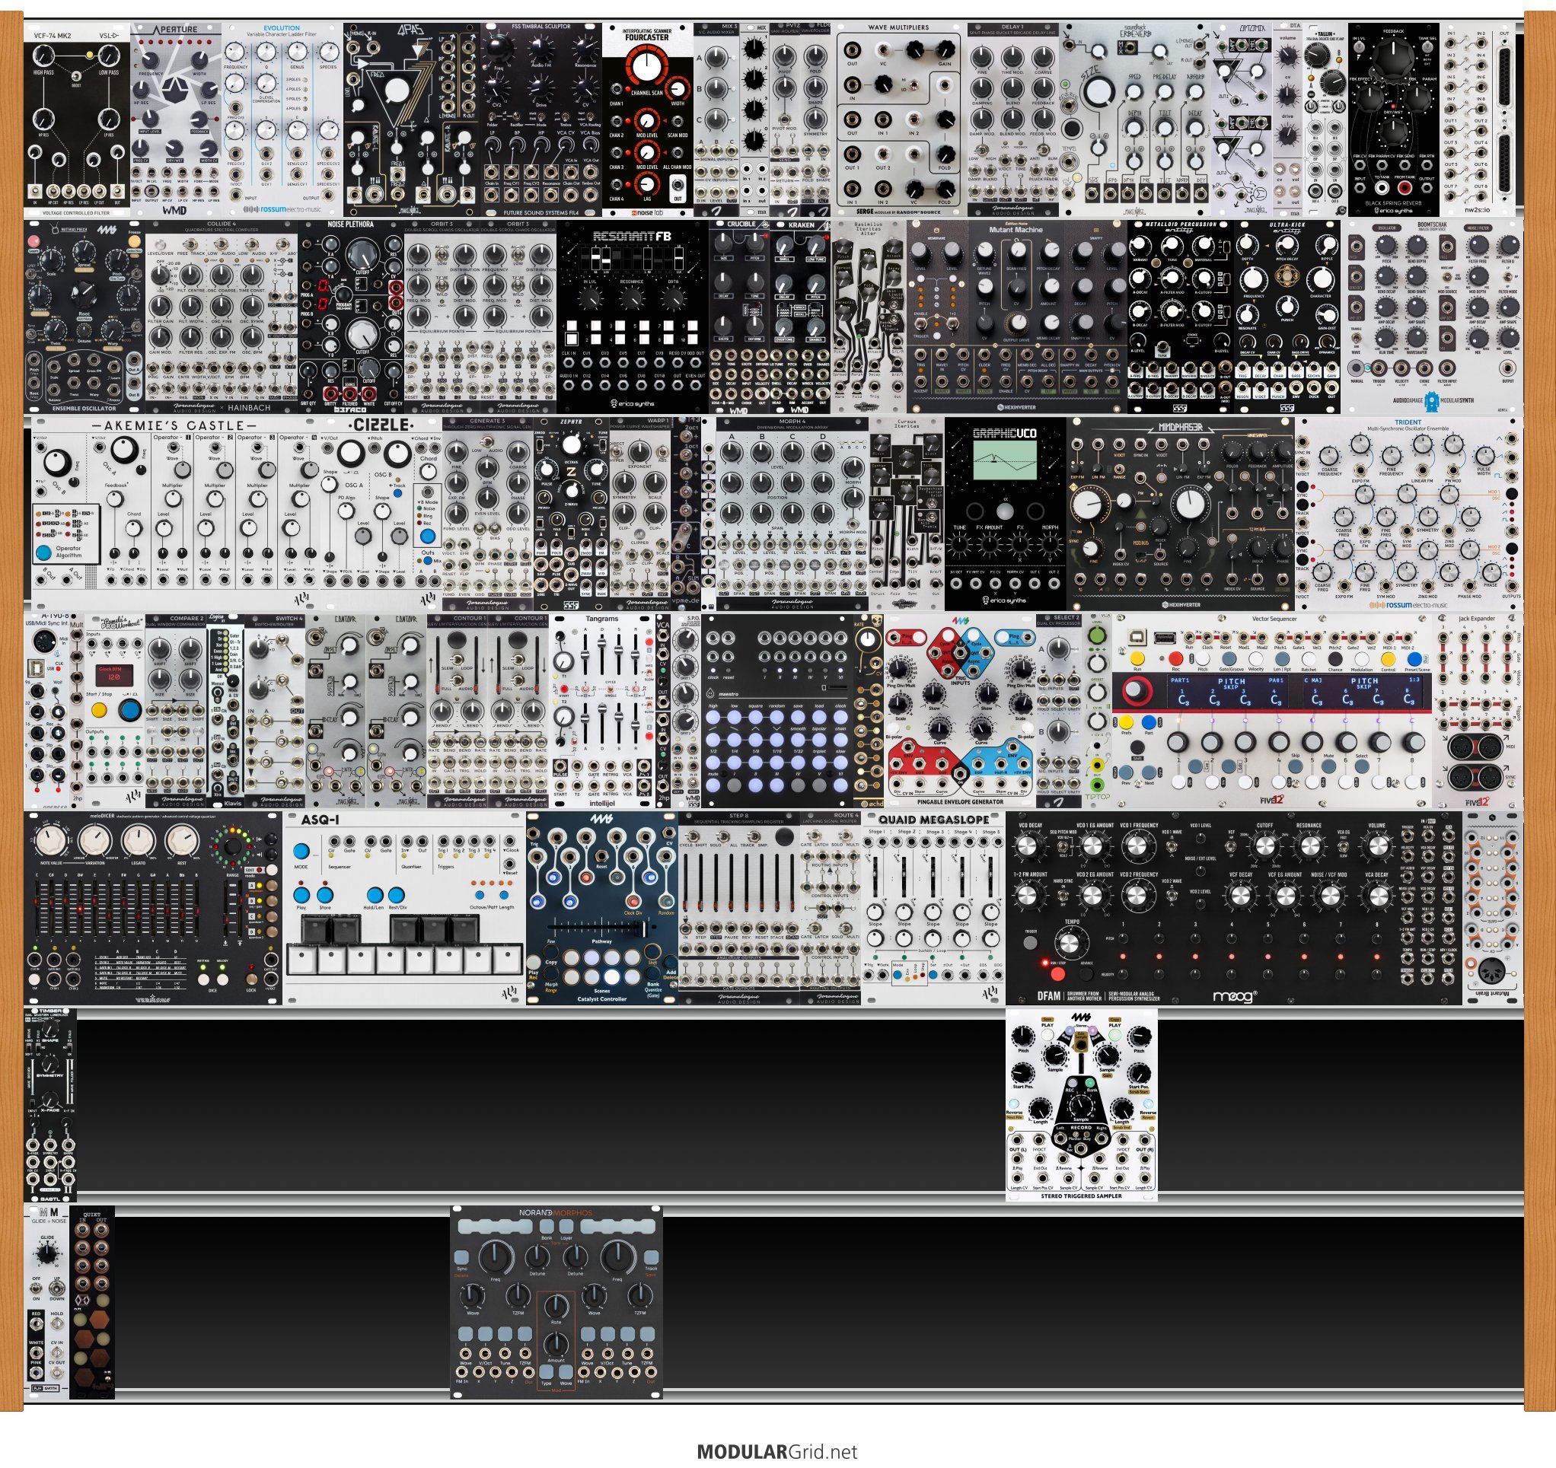The image size is (1556, 1468).
Task: Select the Ensemble Oscillator module
Action: tap(84, 316)
